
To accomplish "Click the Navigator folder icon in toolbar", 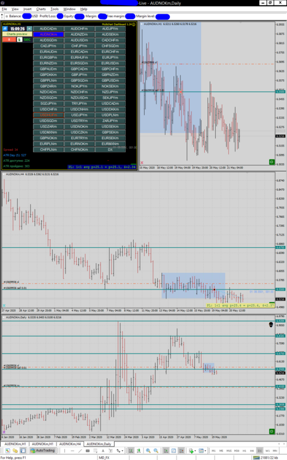I will pos(15,450).
